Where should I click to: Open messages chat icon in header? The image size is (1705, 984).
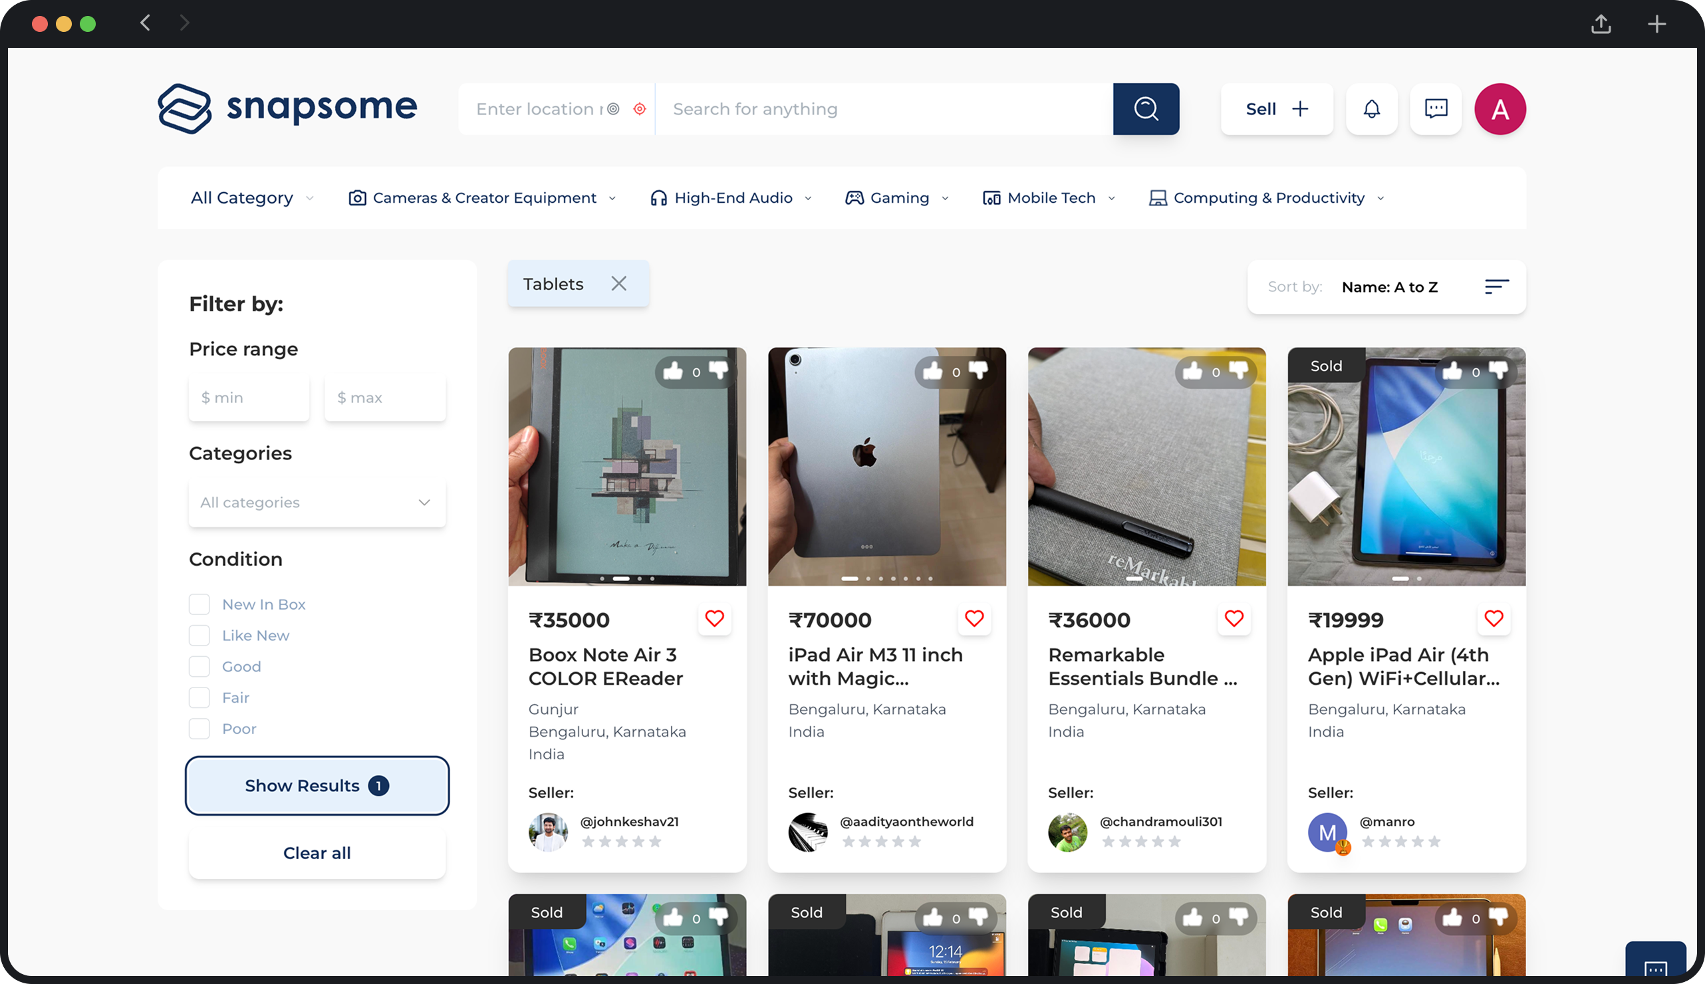click(1436, 109)
